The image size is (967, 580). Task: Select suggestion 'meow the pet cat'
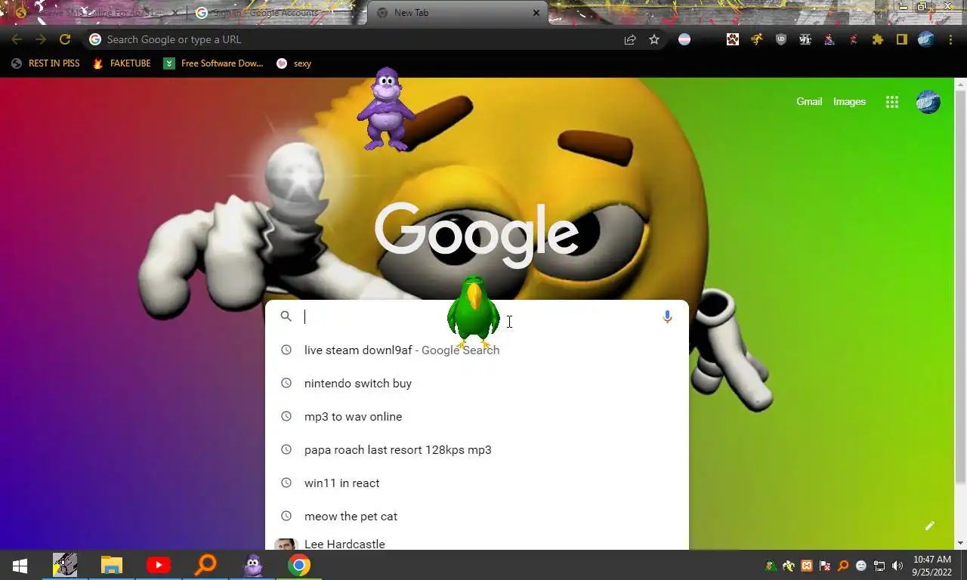pos(477,516)
